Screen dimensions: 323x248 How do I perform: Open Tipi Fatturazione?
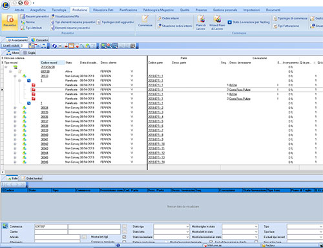coord(286,26)
